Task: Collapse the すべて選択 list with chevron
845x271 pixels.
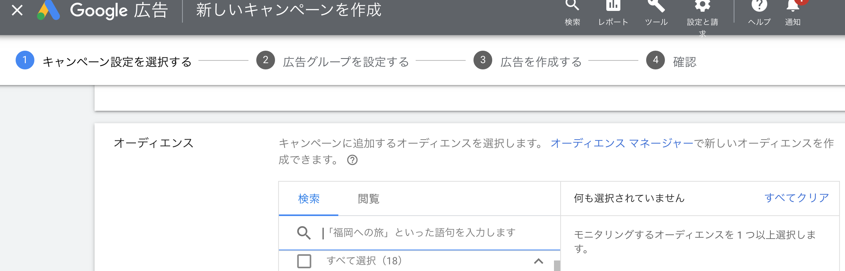Action: tap(538, 261)
